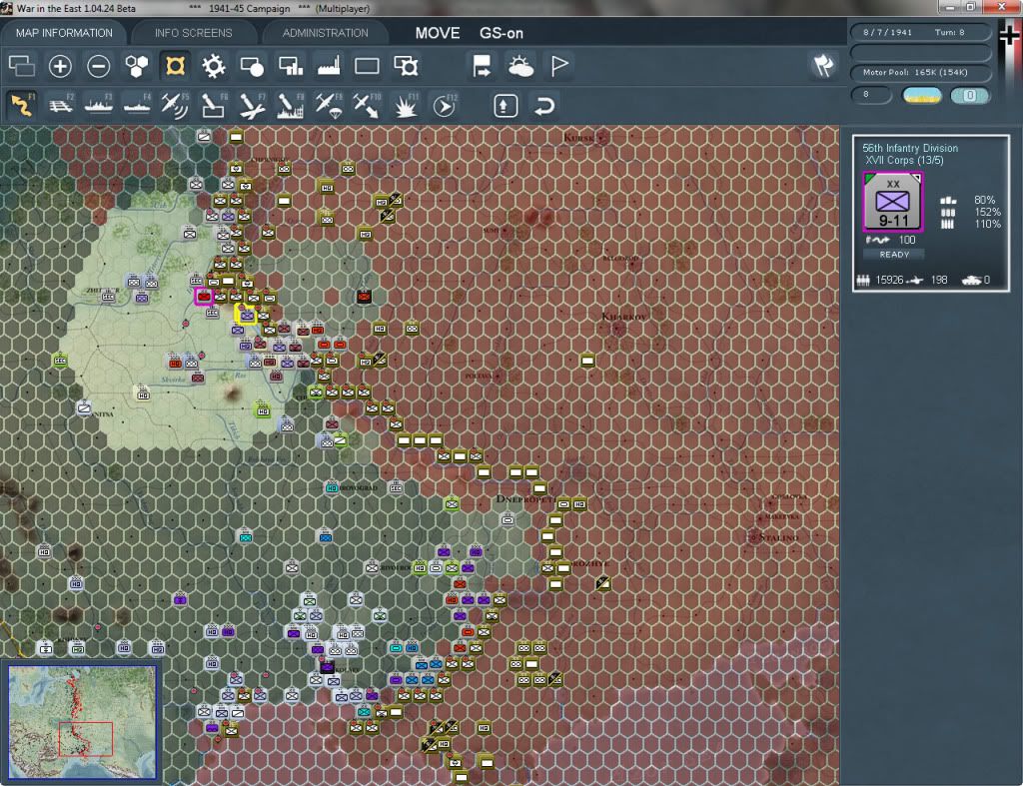The height and width of the screenshot is (786, 1023).
Task: Select the Rail mode F2 icon
Action: tap(61, 105)
